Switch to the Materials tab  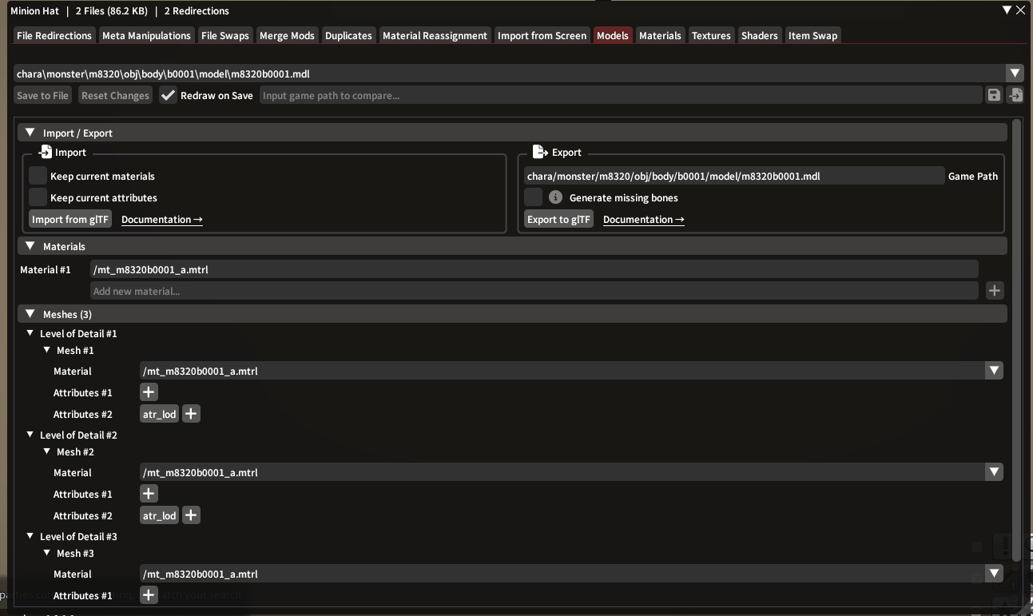[660, 35]
